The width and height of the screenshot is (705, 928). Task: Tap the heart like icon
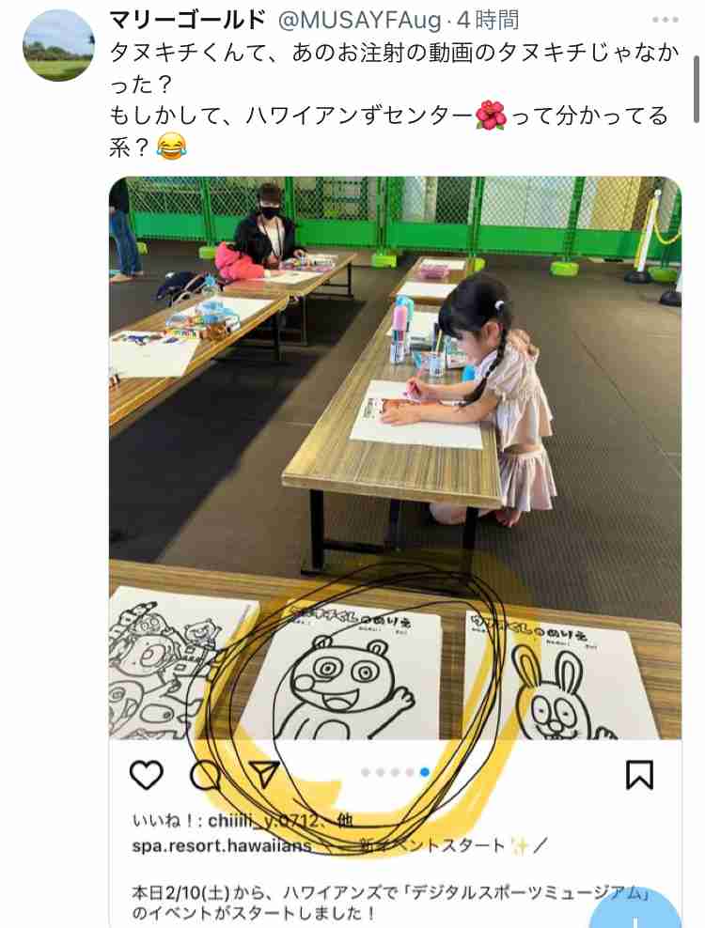click(147, 775)
